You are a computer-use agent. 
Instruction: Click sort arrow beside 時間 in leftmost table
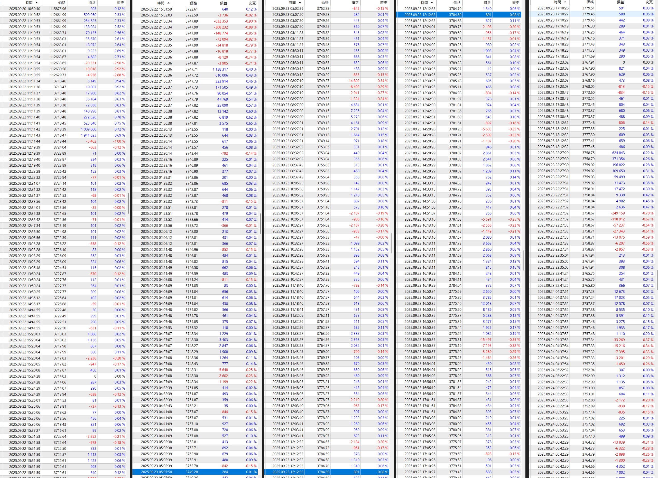[x=36, y=3]
